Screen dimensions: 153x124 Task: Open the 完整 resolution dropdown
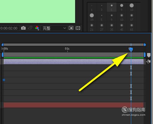point(54,28)
